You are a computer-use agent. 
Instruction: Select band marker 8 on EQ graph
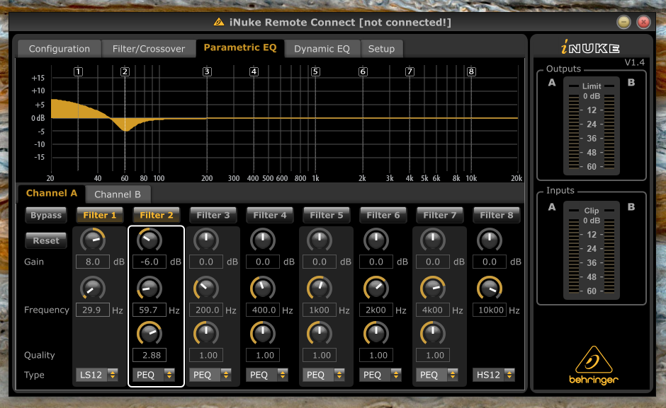tap(471, 71)
